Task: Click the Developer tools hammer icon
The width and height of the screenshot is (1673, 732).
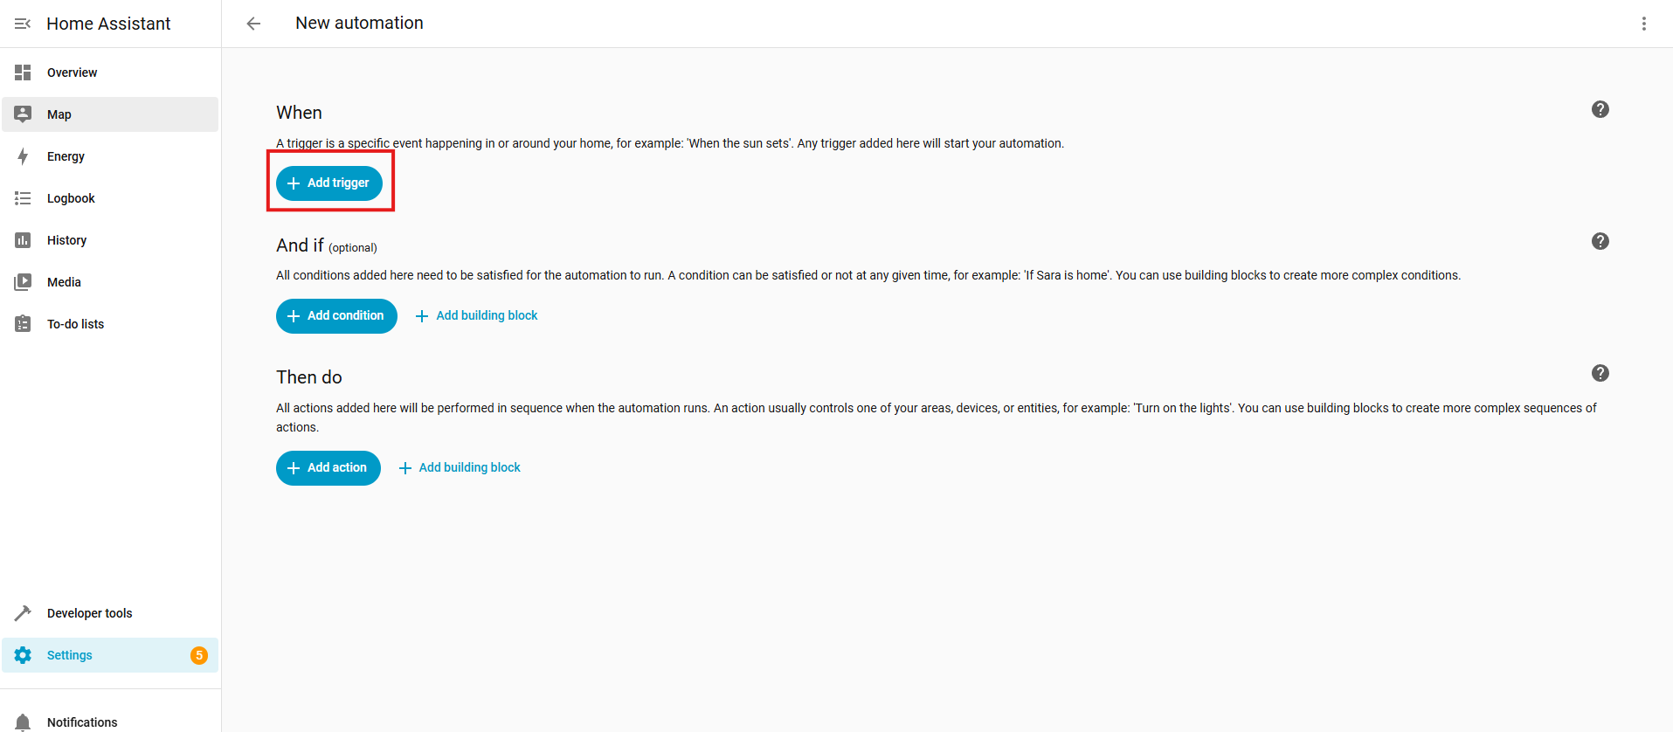Action: coord(23,613)
